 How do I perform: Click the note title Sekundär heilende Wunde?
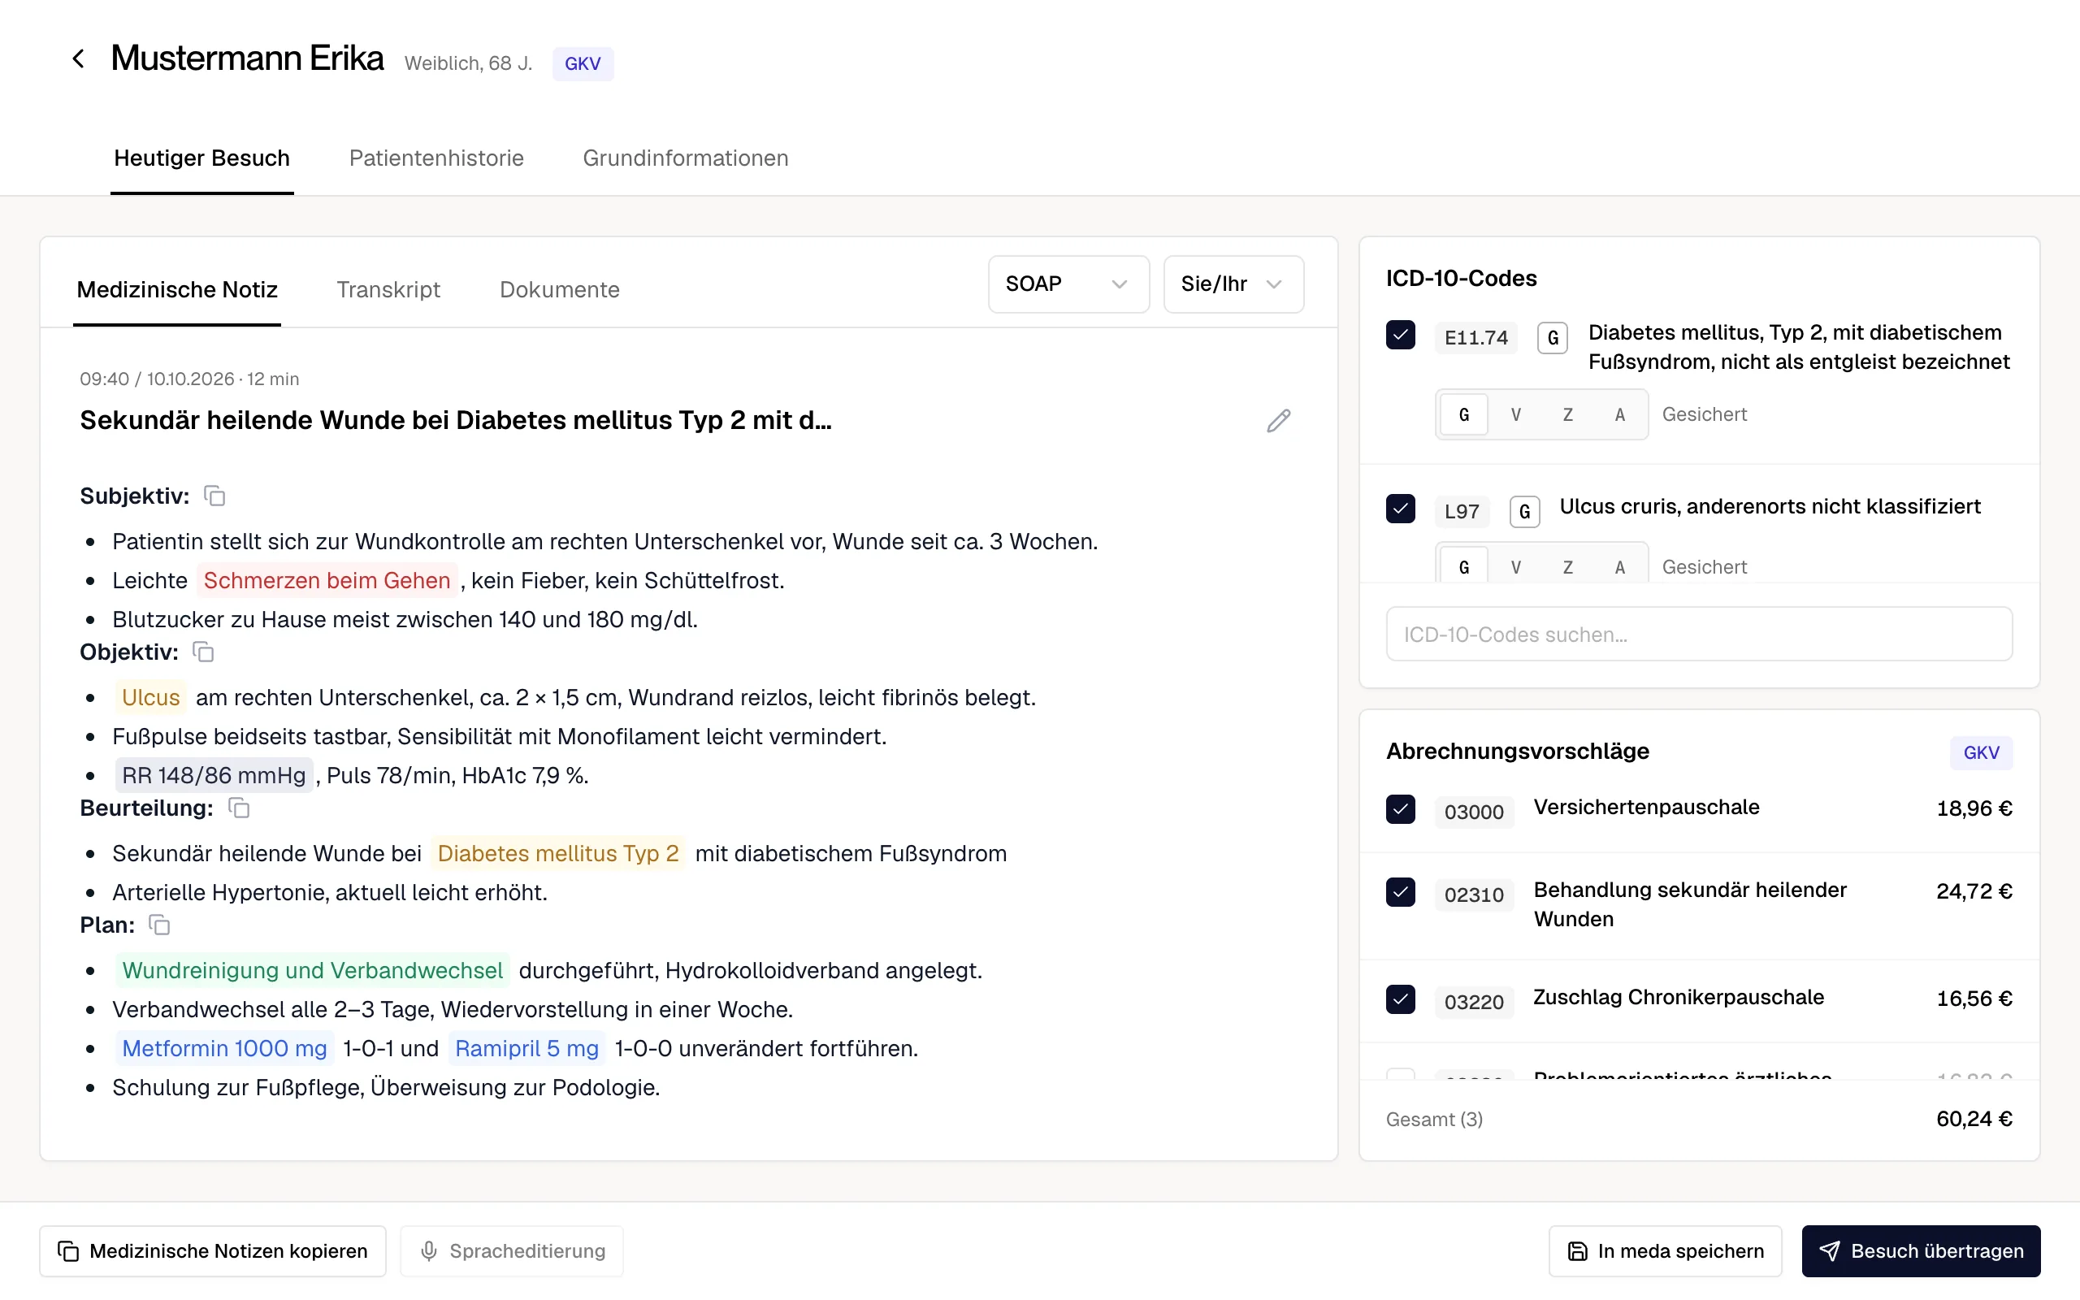click(x=456, y=420)
